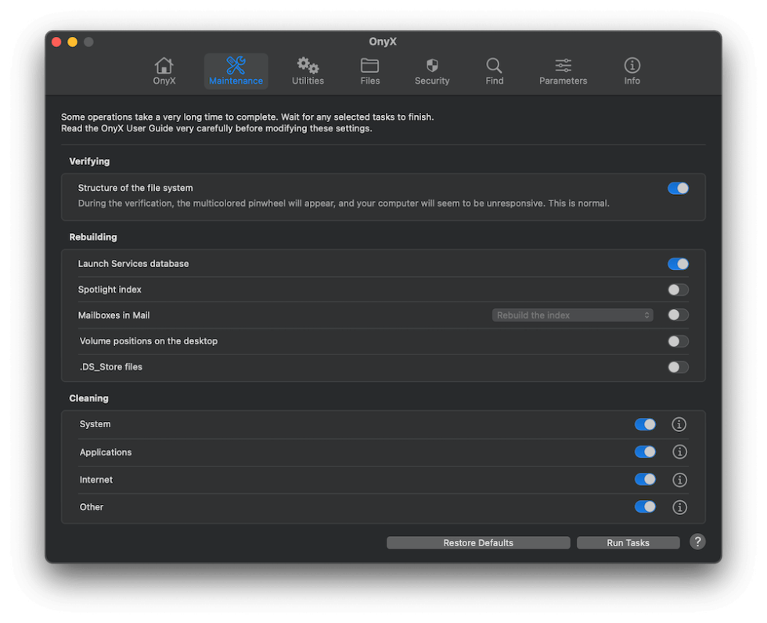Viewport: 767px width, 623px height.
Task: Open the Security shield icon
Action: point(432,70)
